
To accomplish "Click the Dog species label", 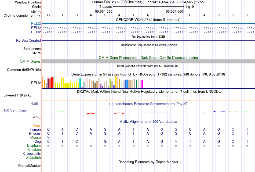I will (38, 142).
